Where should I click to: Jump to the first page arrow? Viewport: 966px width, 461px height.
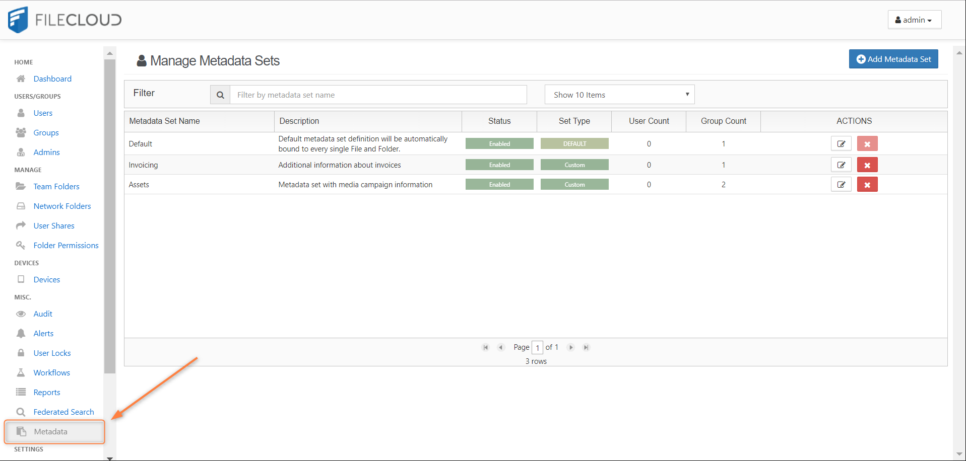pyautogui.click(x=486, y=347)
